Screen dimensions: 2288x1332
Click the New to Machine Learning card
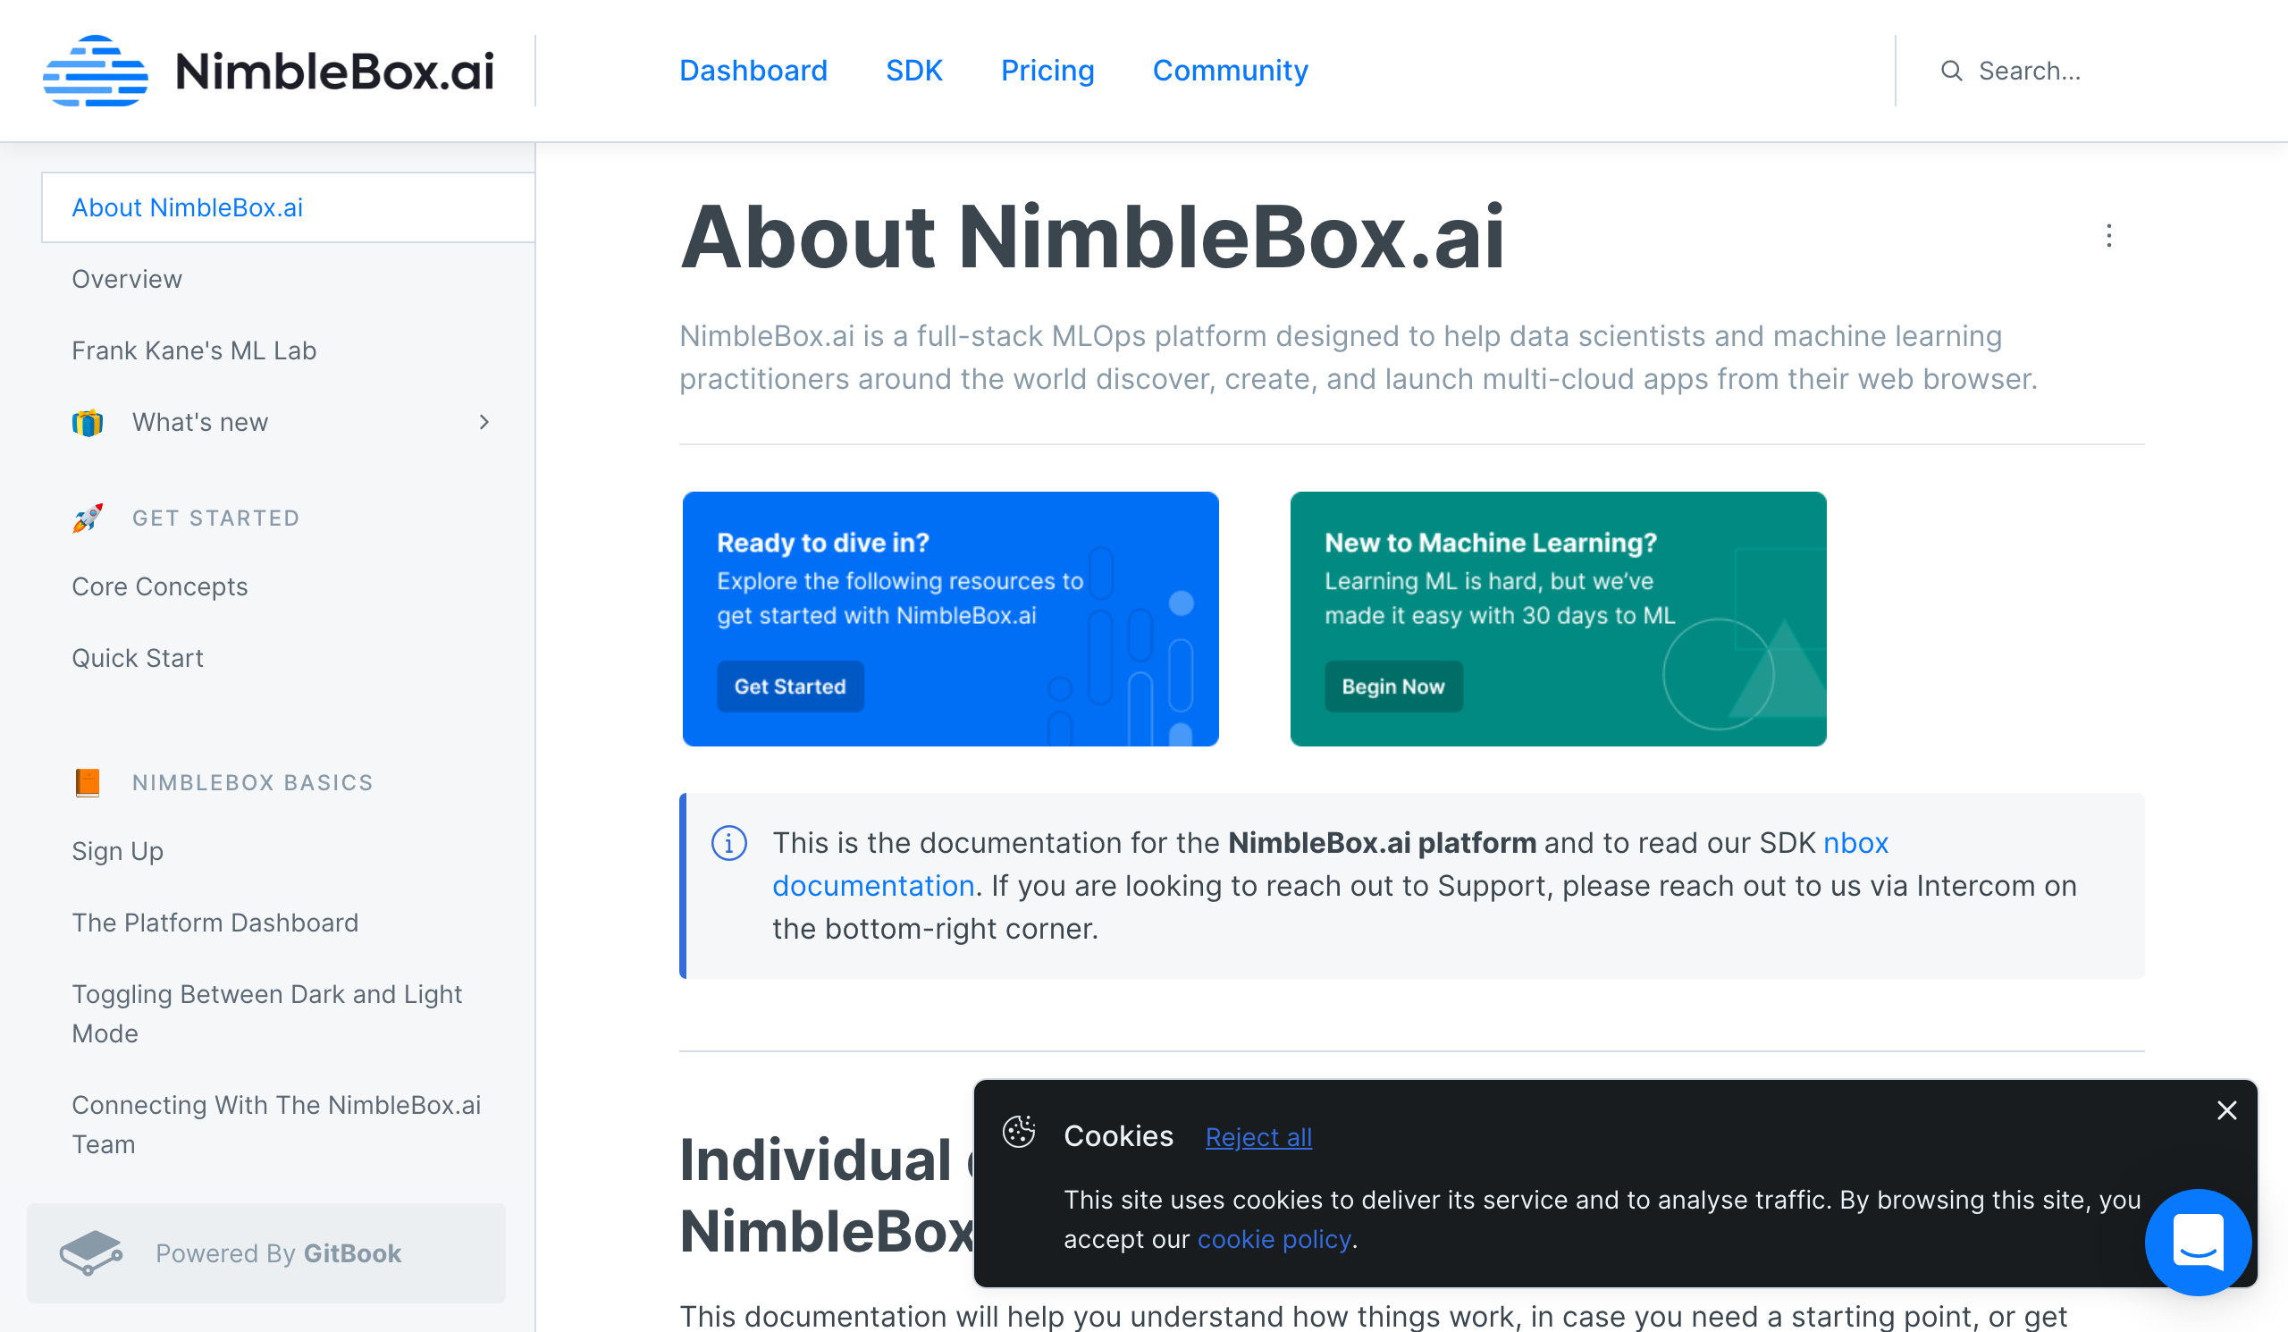[1558, 620]
